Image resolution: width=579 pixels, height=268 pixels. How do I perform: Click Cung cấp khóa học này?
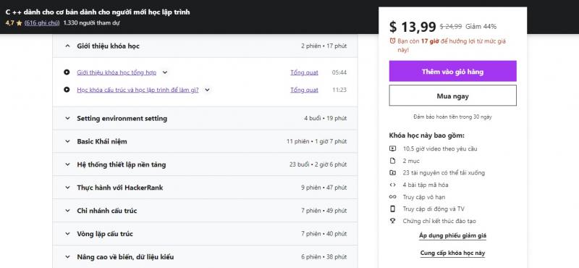[x=453, y=254]
